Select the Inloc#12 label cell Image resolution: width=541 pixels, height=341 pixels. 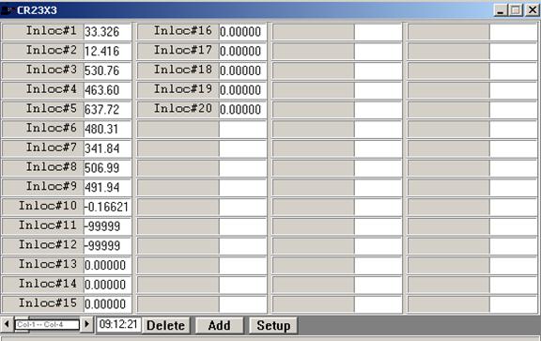click(43, 245)
